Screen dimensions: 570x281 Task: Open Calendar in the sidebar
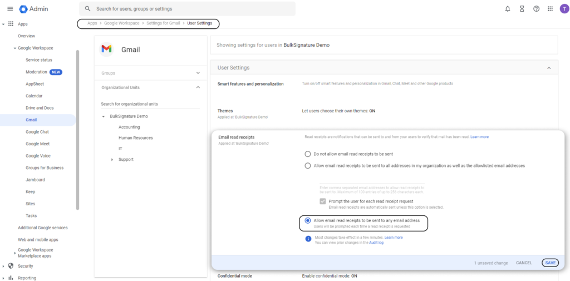point(34,96)
